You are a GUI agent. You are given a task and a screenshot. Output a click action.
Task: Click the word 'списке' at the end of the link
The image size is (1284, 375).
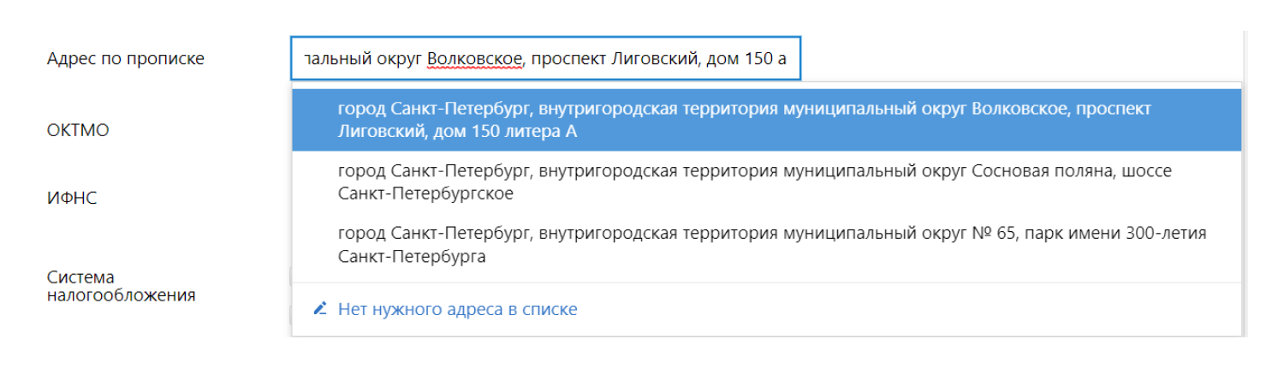click(x=550, y=309)
